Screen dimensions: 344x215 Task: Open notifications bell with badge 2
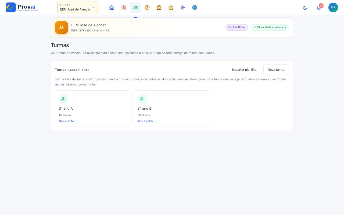click(319, 8)
